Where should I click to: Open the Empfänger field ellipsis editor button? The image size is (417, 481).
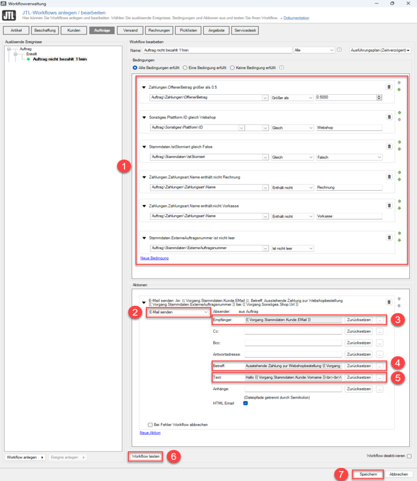click(x=379, y=319)
